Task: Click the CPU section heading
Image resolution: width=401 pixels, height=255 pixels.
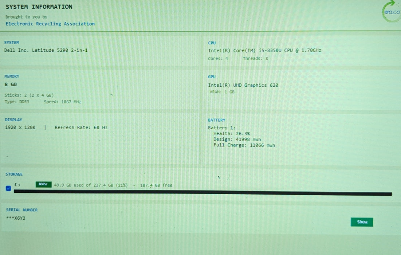Action: click(212, 43)
